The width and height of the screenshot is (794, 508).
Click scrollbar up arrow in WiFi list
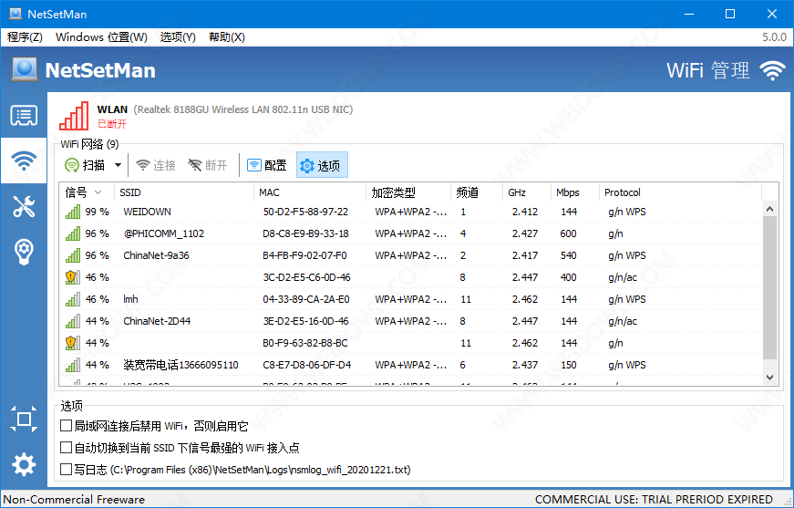pyautogui.click(x=769, y=209)
